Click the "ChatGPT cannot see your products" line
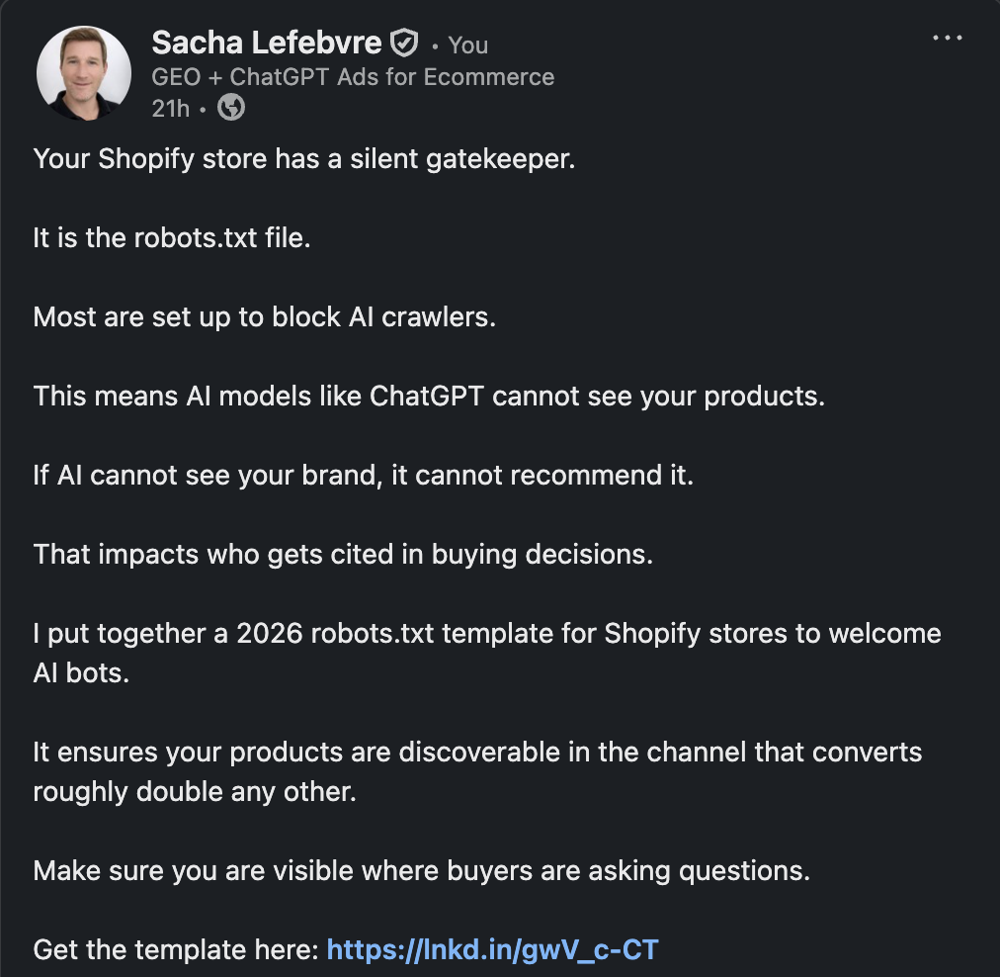 point(429,397)
